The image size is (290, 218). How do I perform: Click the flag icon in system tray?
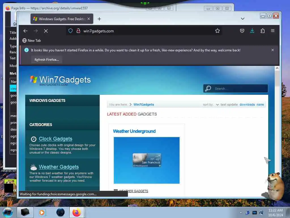[248, 213]
